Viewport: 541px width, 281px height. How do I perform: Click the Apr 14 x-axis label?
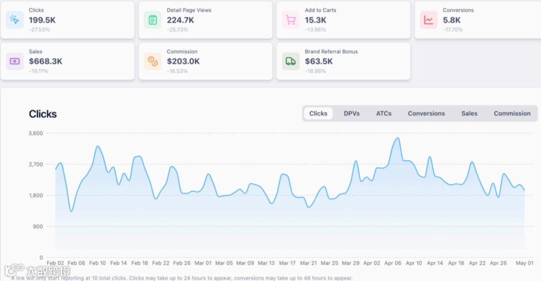click(x=435, y=263)
